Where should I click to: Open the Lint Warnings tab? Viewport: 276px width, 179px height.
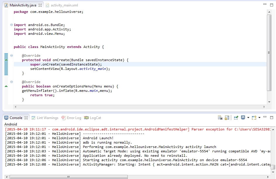point(47,118)
